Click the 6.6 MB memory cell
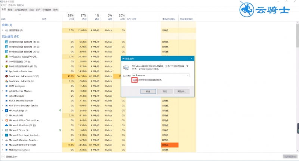The height and width of the screenshot is (161, 299). pyautogui.click(x=81, y=42)
